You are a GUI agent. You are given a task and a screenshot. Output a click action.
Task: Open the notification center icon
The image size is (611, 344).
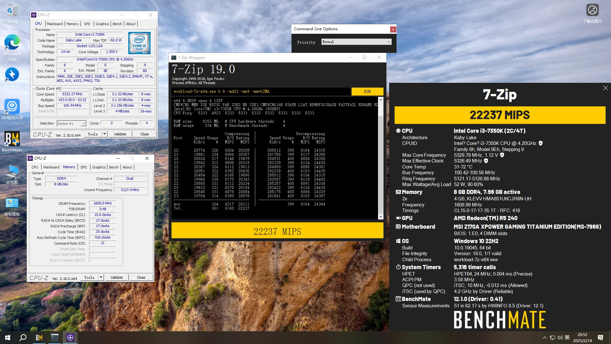click(600, 338)
